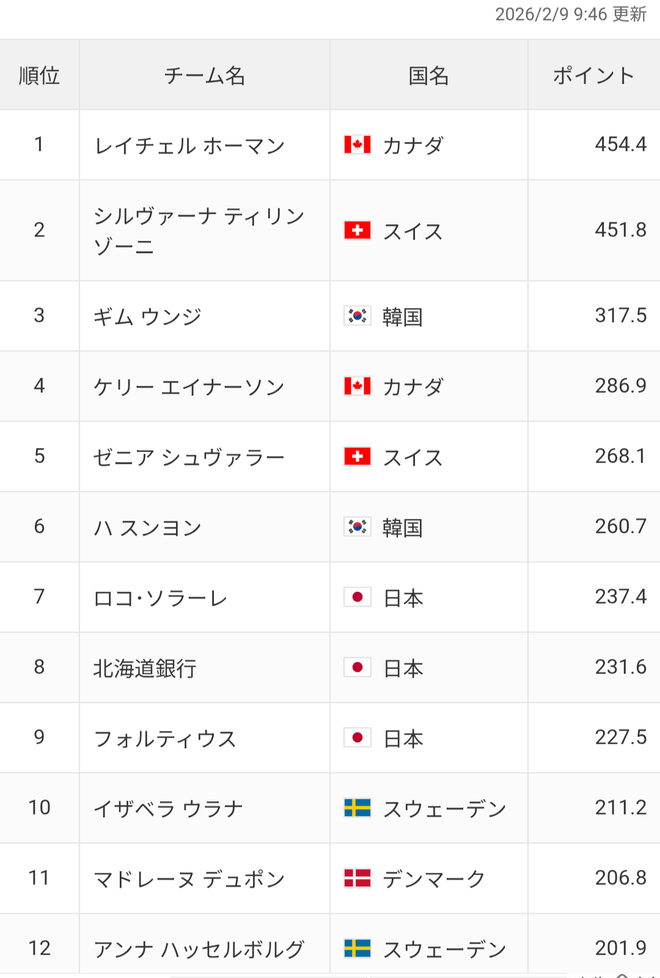The height and width of the screenshot is (978, 660).
Task: Click the 454.4 points value
Action: [x=620, y=145]
